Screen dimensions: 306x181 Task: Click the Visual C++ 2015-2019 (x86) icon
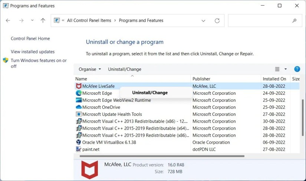pos(79,135)
